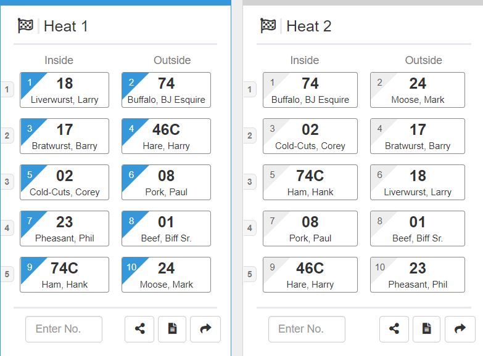Click the checkered flag icon beside Heat 1
Viewport: 483px width, 356px height.
pos(25,26)
